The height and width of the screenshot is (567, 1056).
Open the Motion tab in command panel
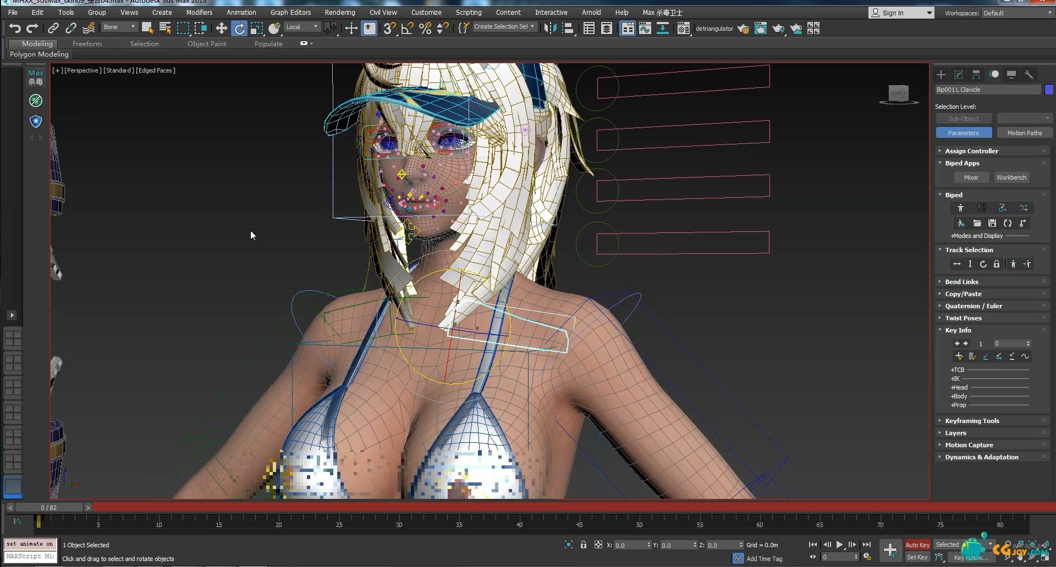coord(994,74)
